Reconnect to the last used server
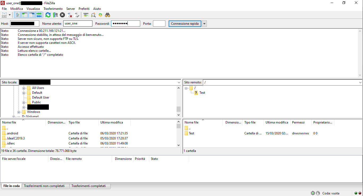This screenshot has width=363, height=196. coord(77,15)
